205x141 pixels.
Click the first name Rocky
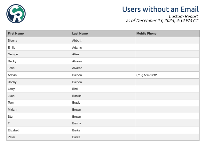(12, 82)
